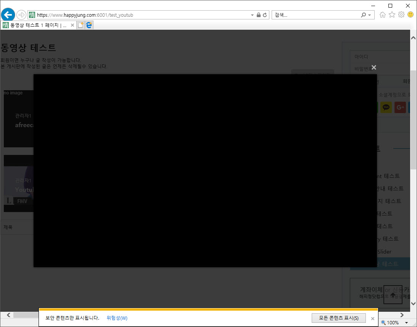417x327 pixels.
Task: Click the smiley feedback icon
Action: point(411,15)
